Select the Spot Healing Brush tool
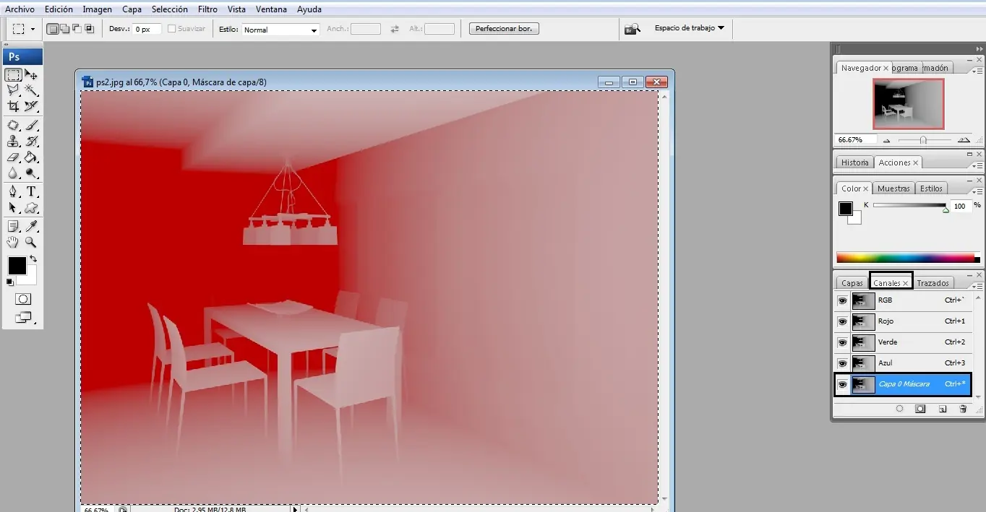Image resolution: width=986 pixels, height=512 pixels. click(13, 126)
